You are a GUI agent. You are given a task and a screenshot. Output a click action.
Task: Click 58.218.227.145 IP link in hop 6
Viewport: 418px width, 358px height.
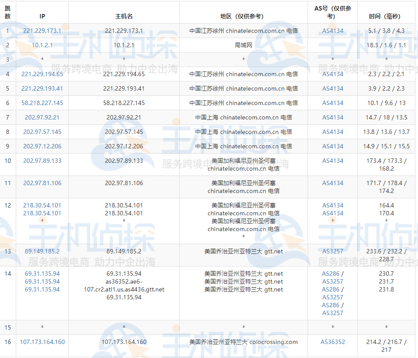[42, 103]
